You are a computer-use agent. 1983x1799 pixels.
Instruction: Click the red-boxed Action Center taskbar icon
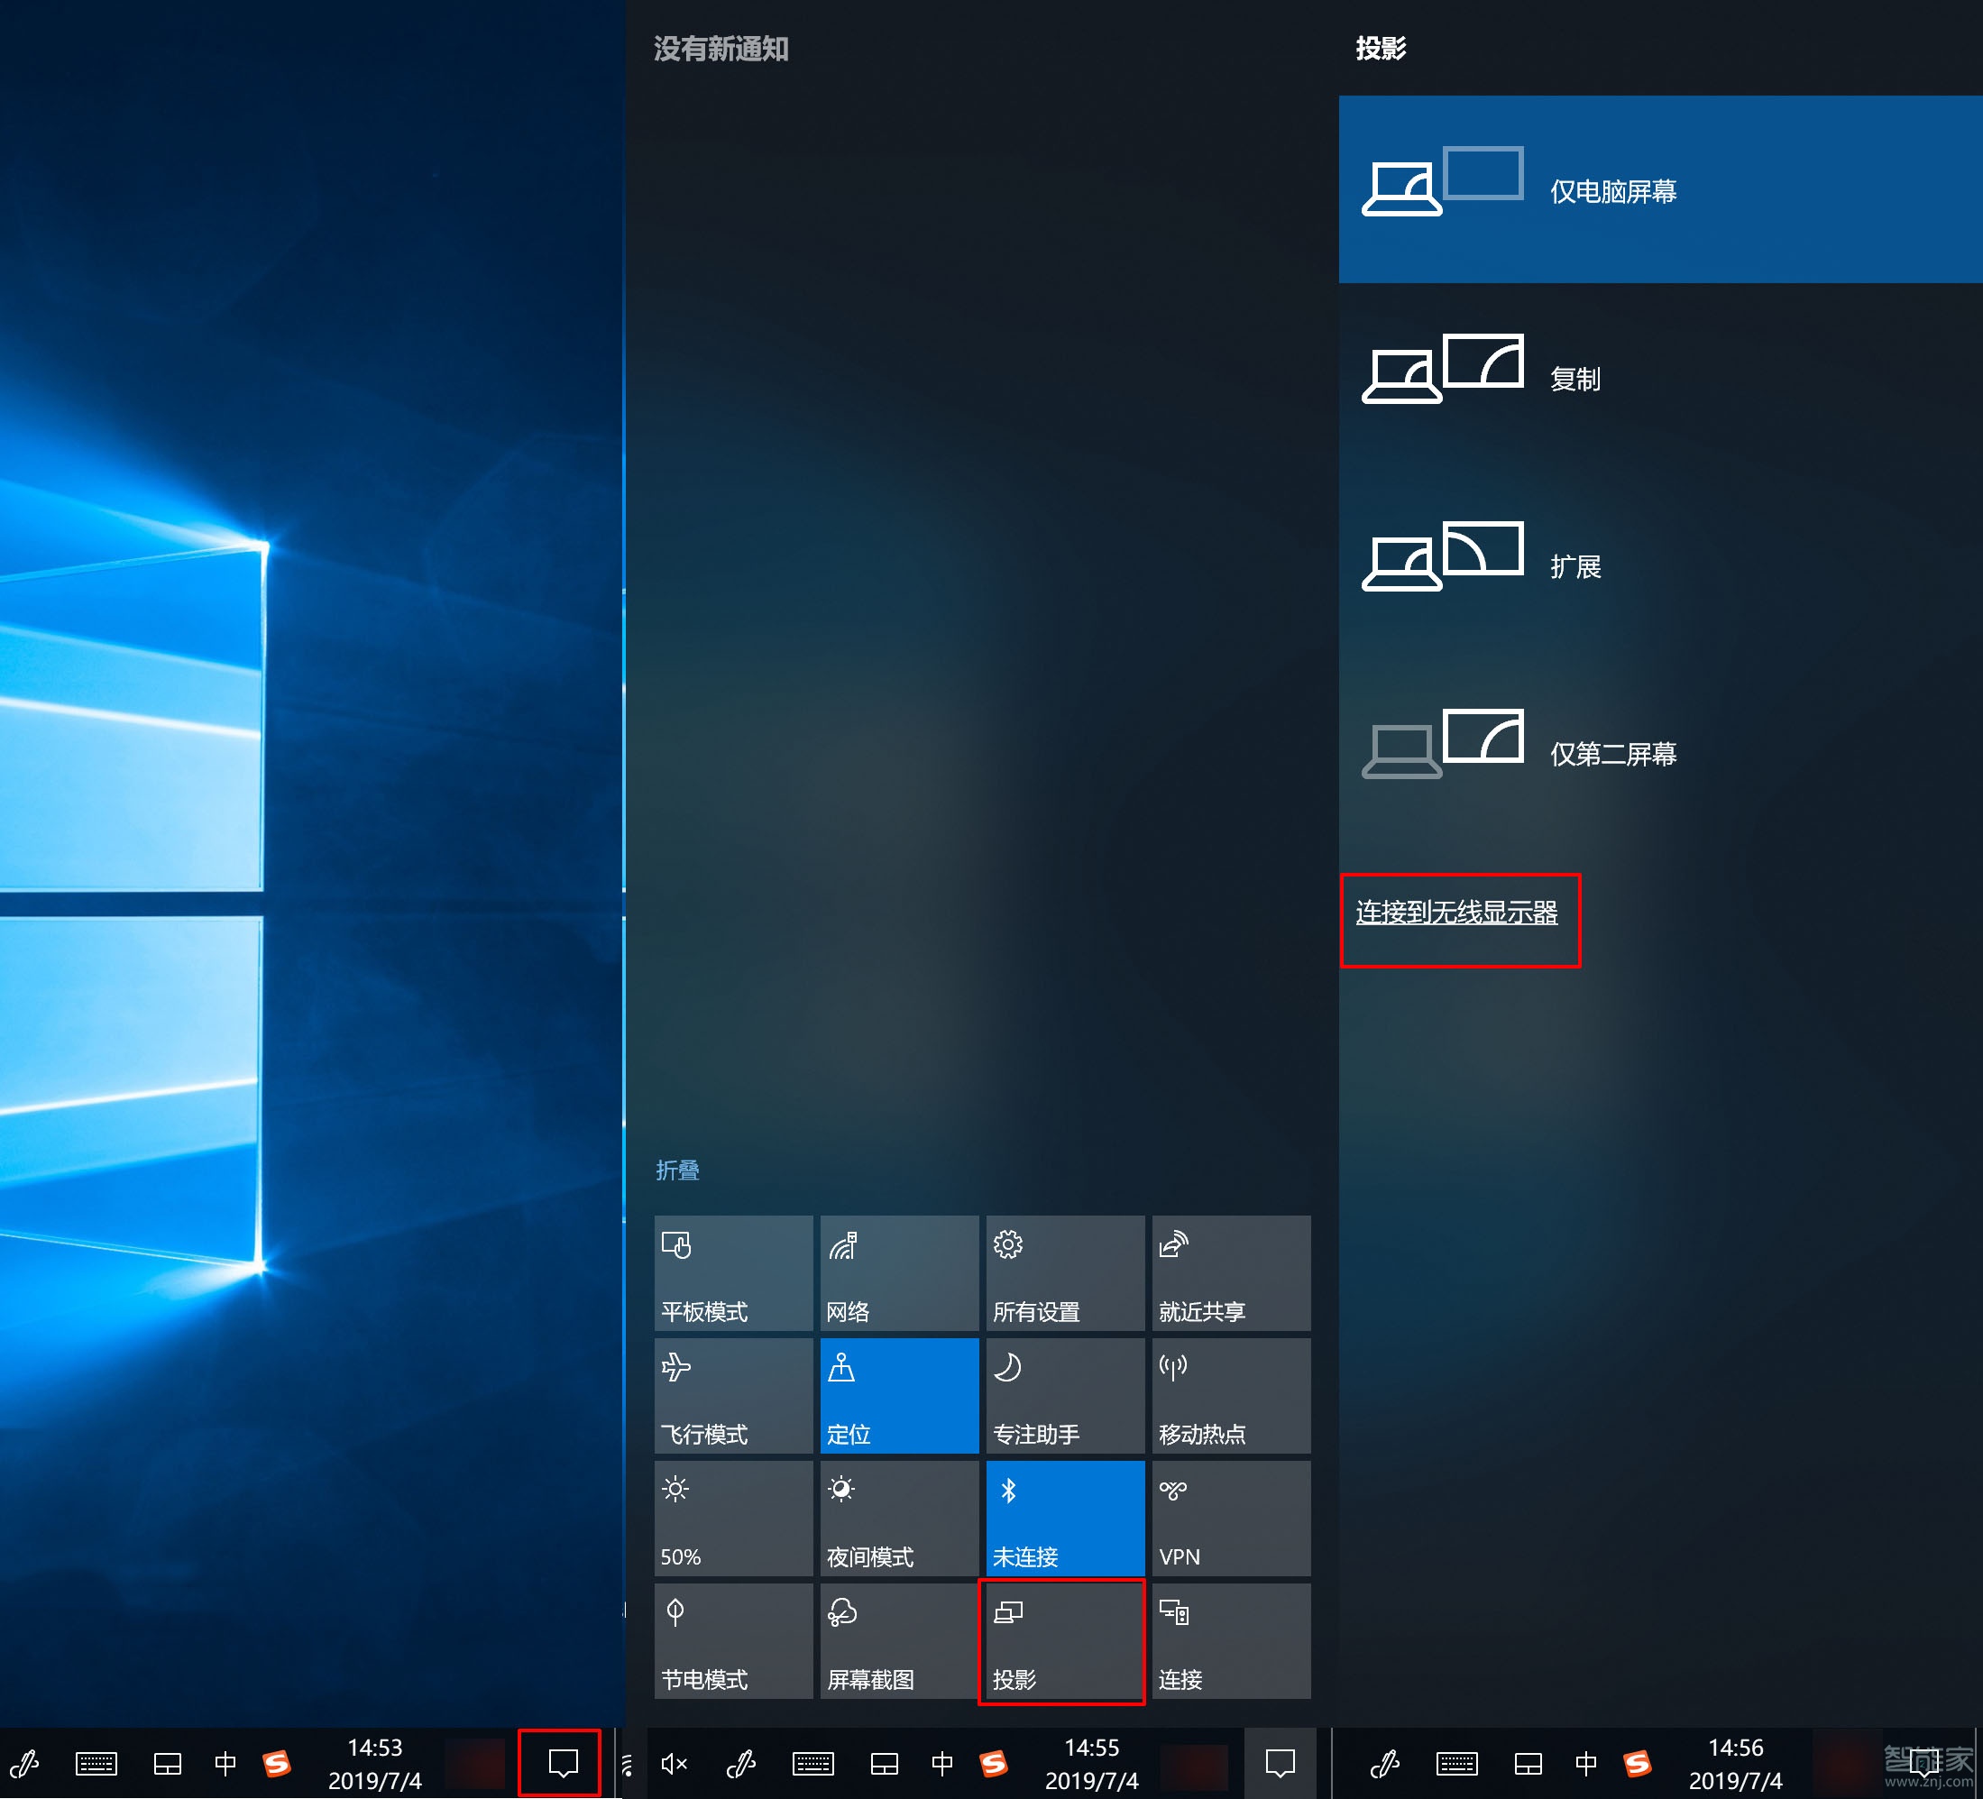pos(562,1763)
